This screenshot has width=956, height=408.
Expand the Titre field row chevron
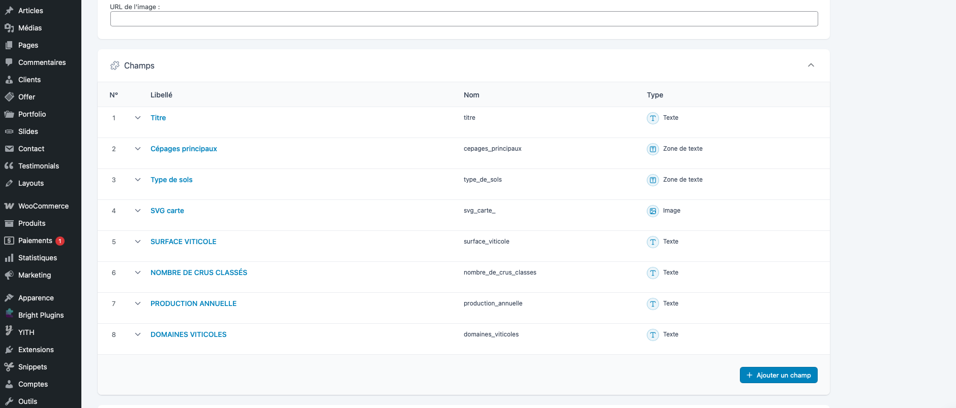tap(138, 118)
